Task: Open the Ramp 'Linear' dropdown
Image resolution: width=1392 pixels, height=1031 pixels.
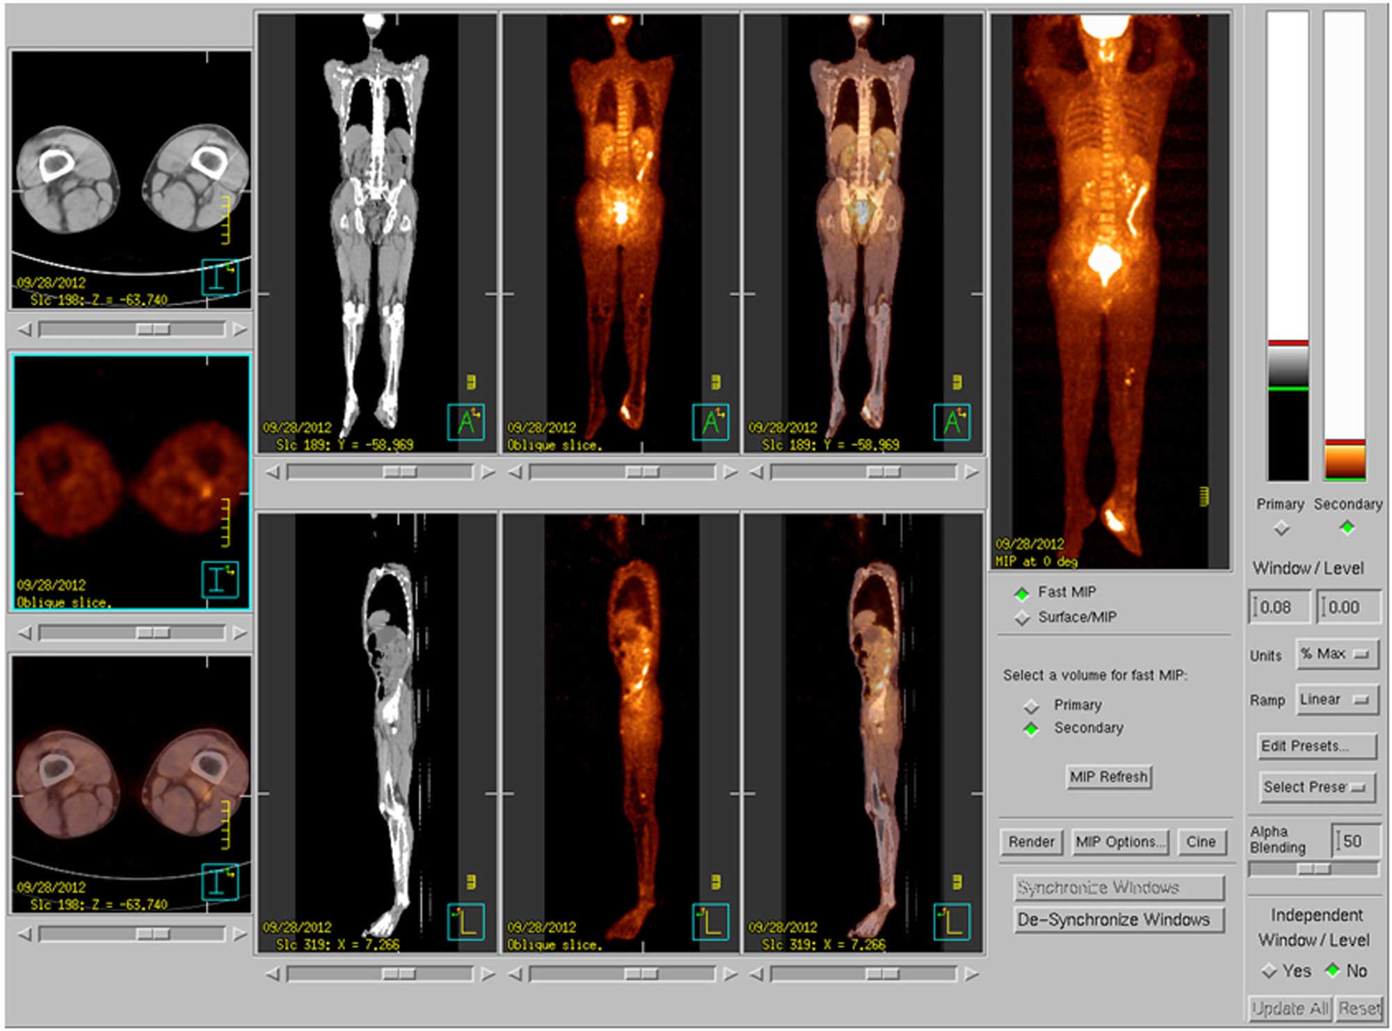Action: [1336, 700]
